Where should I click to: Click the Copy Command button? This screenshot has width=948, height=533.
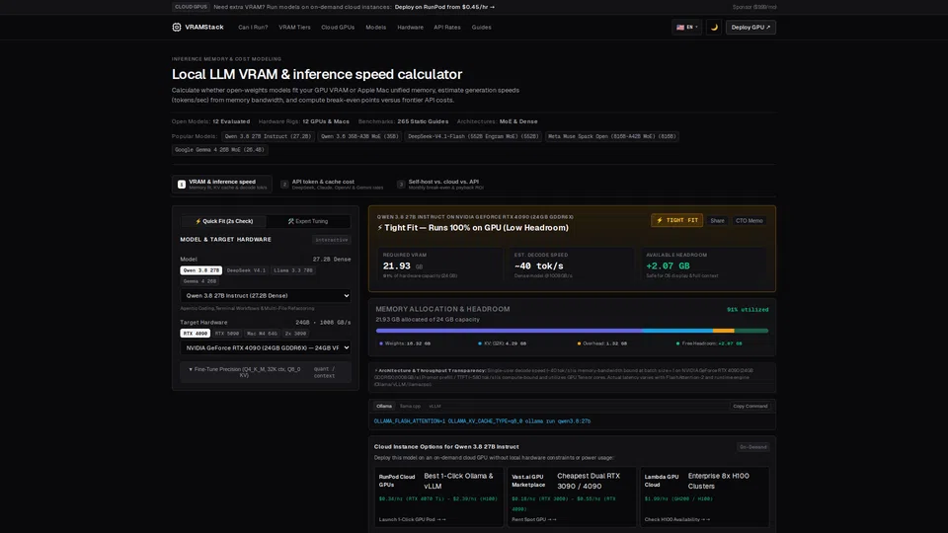[x=750, y=406]
